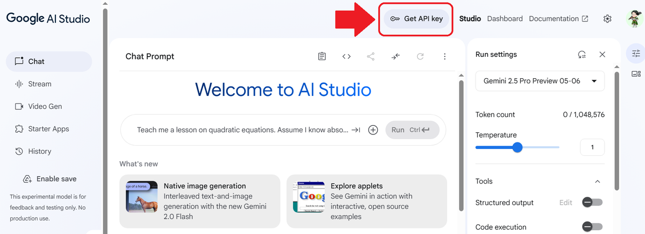Click the reset default settings icon
The width and height of the screenshot is (645, 234).
pos(582,55)
